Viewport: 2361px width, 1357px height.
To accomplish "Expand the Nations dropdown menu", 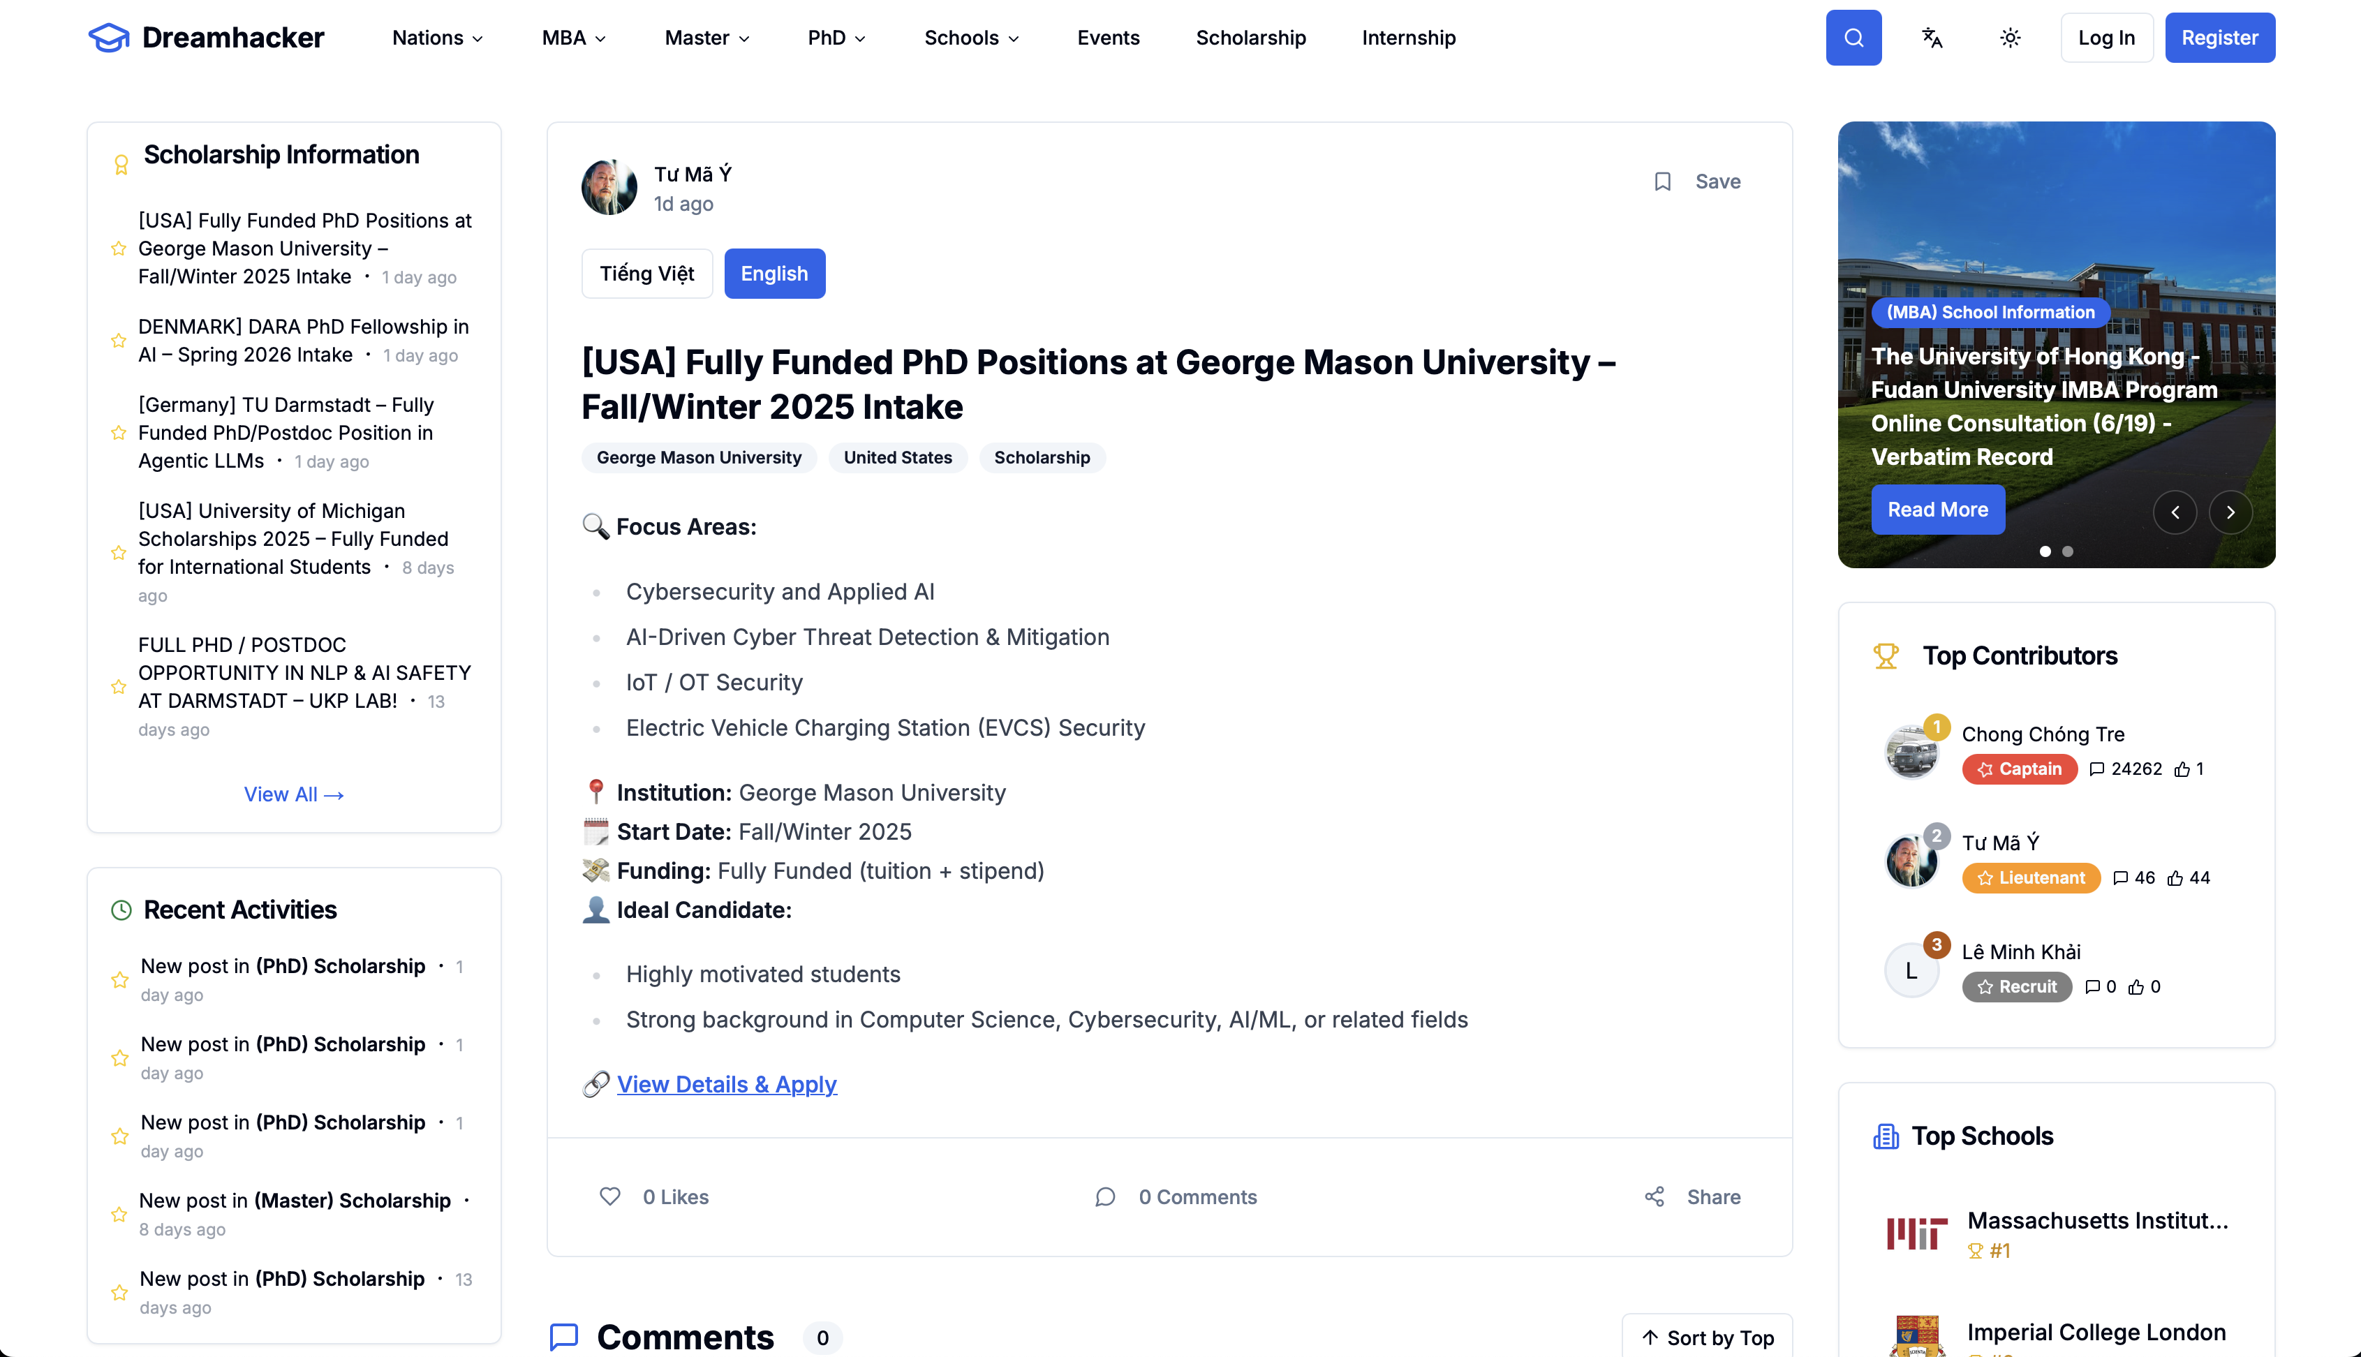I will click(437, 37).
